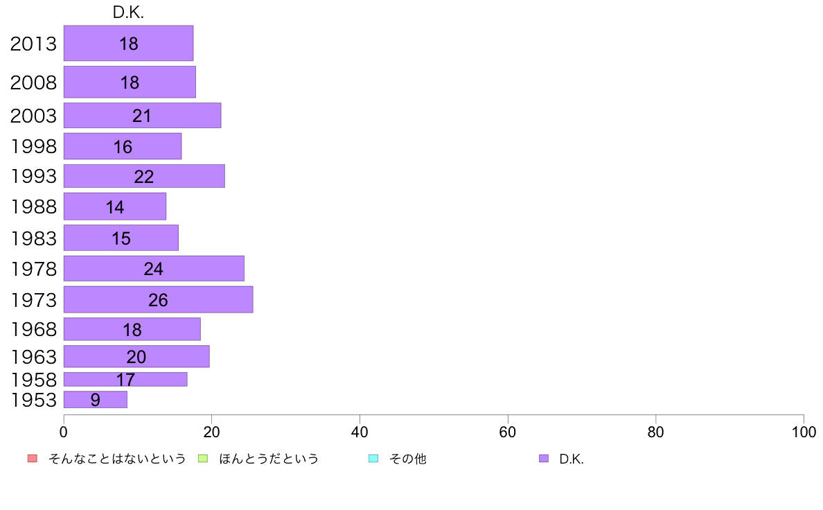Select the 2013 bar showing 18

(x=129, y=43)
